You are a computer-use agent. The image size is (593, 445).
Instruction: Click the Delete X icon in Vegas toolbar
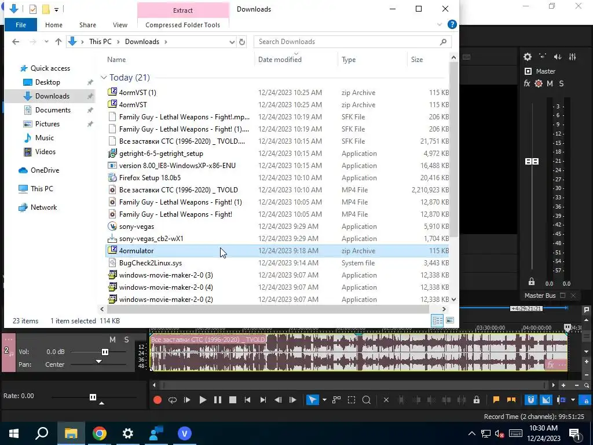(386, 400)
